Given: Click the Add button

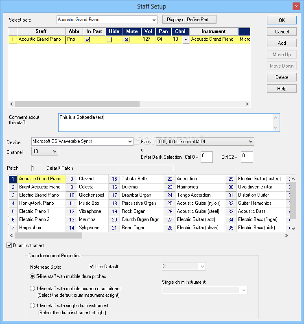Looking at the screenshot, I should point(282,43).
